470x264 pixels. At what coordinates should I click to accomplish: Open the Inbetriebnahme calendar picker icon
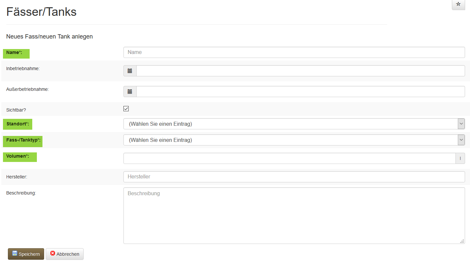130,71
